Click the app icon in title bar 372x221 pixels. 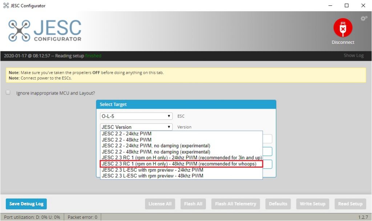(6, 5)
